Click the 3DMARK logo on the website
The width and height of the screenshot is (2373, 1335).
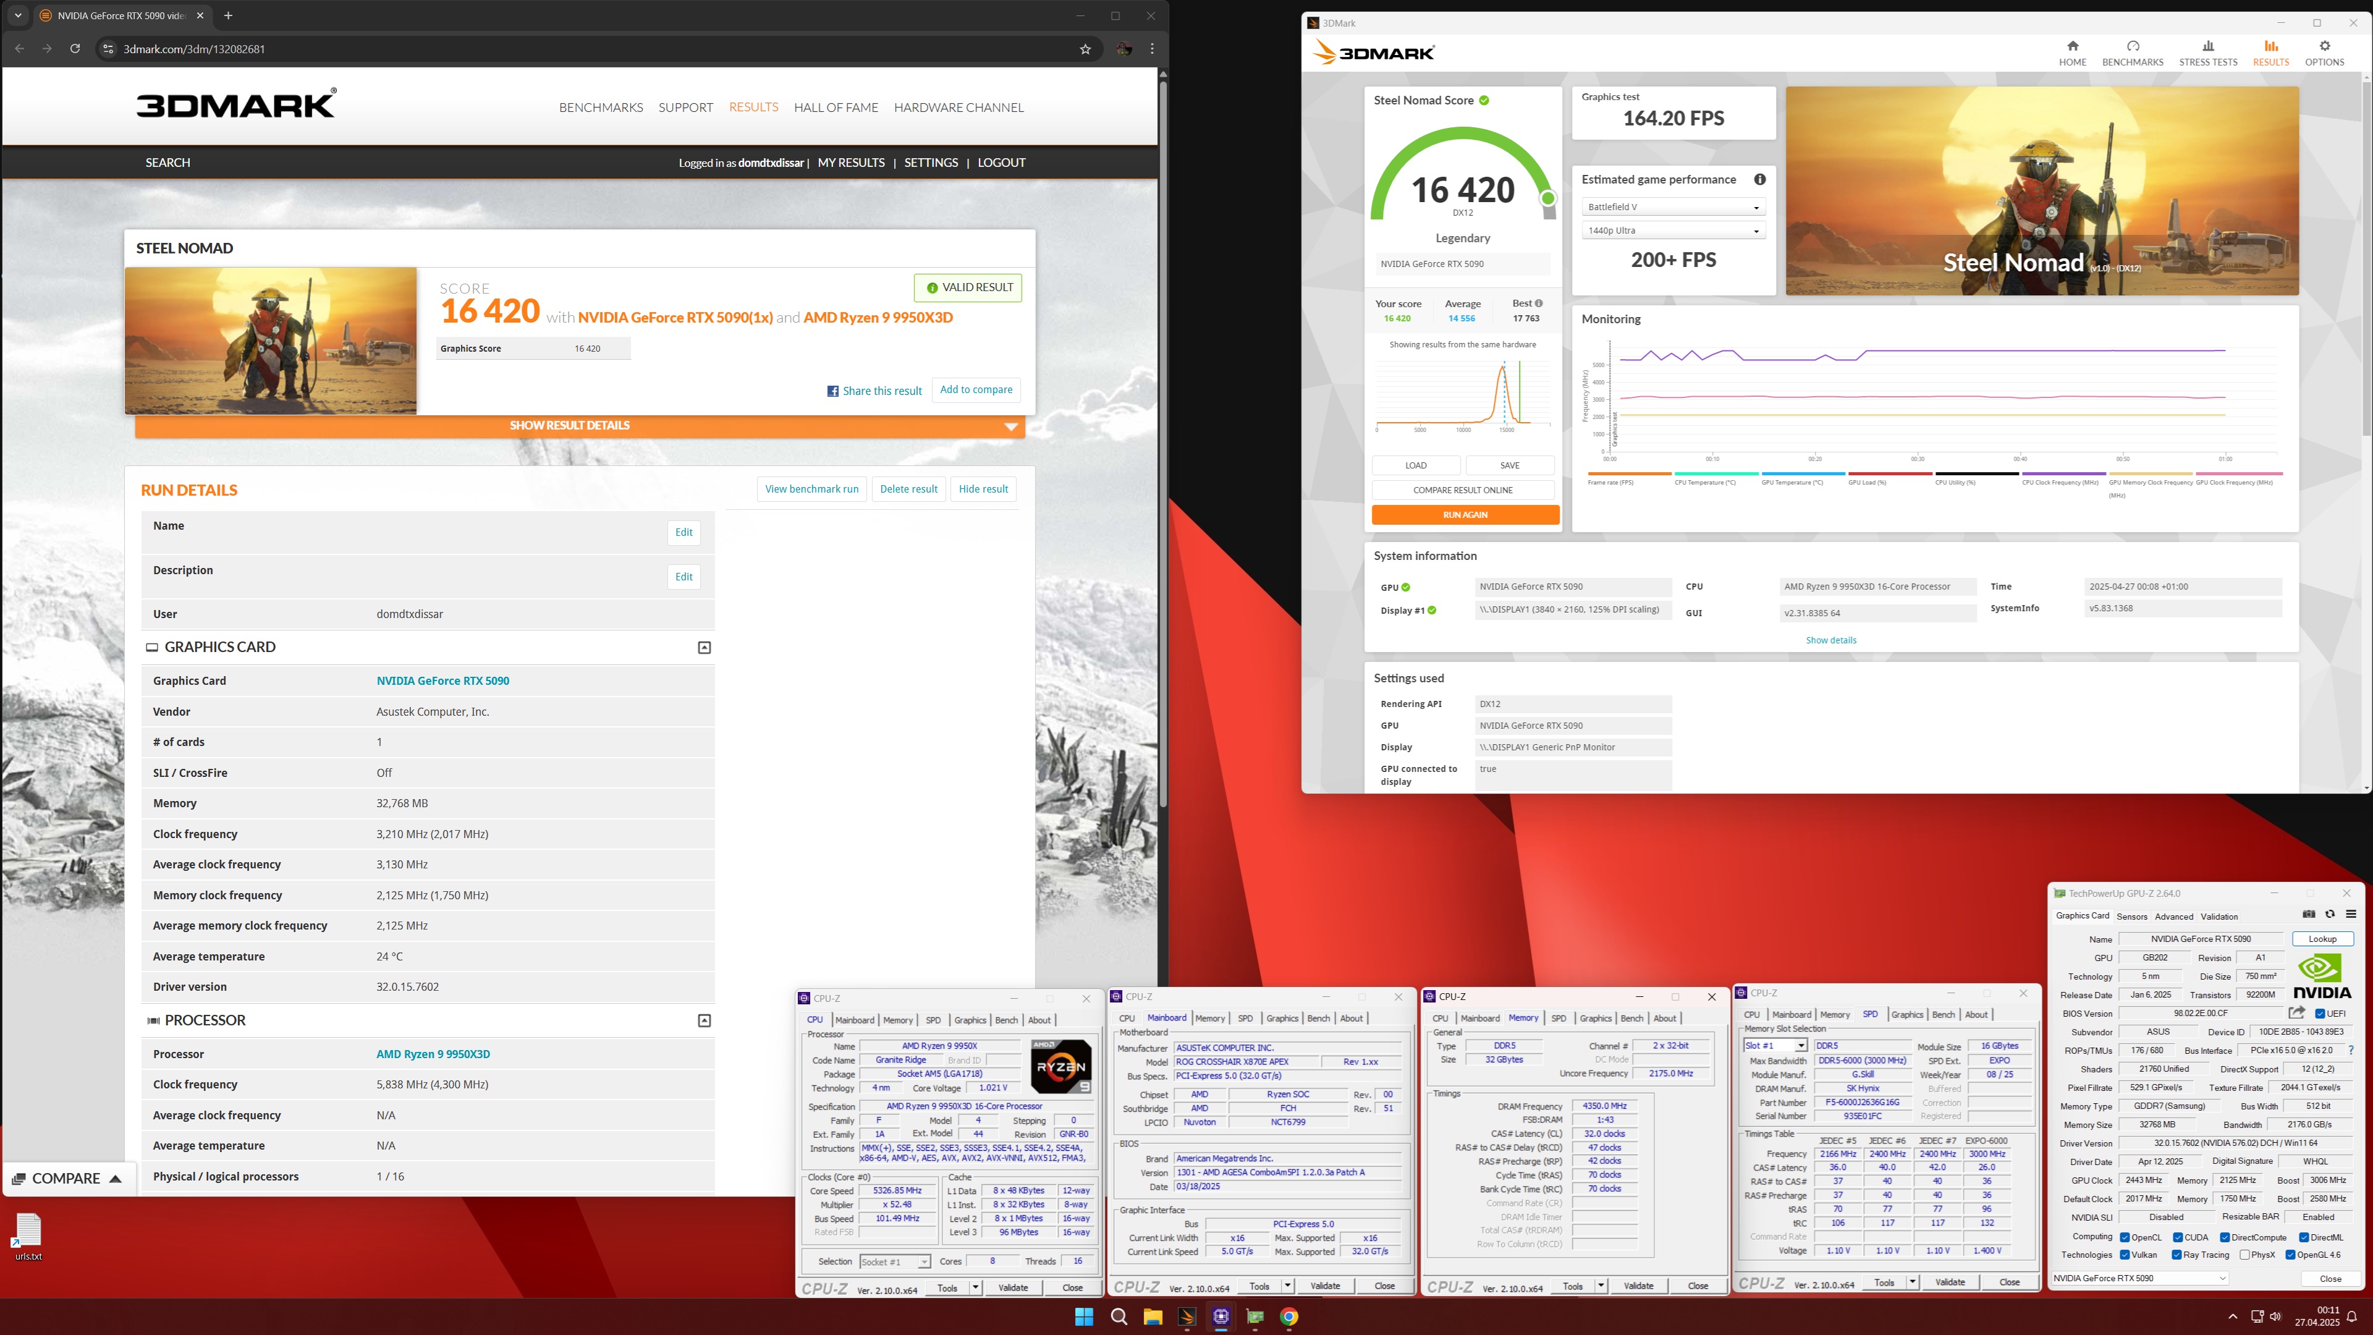(x=237, y=103)
